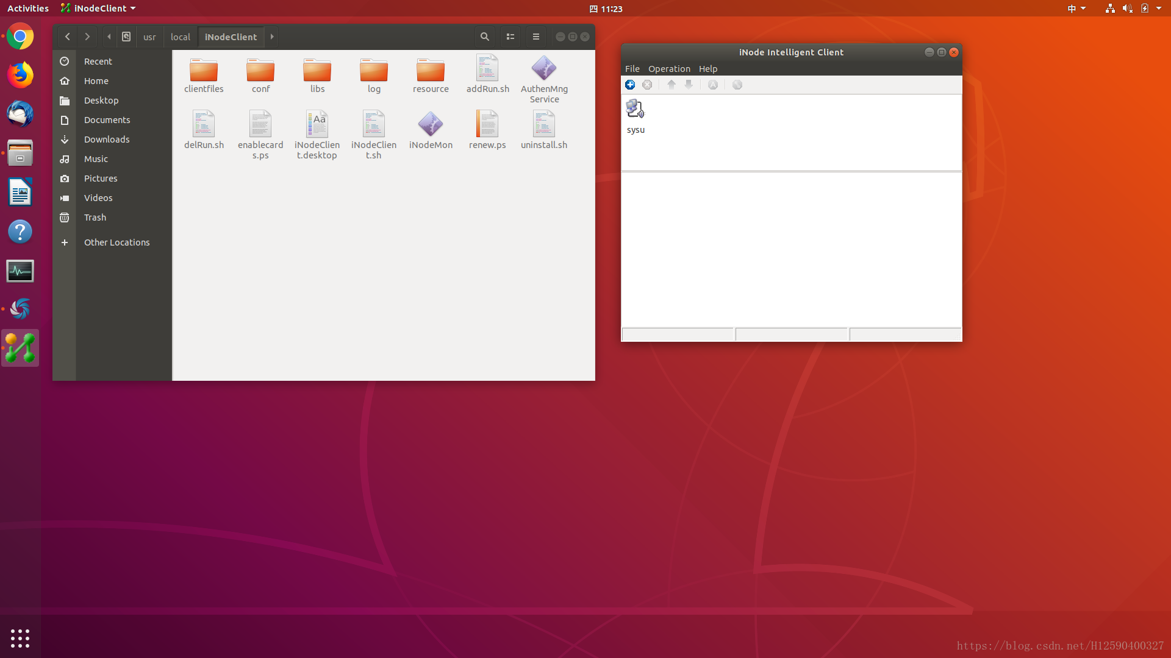Select the AuthenMngService executable
This screenshot has height=658, width=1171.
coord(544,79)
